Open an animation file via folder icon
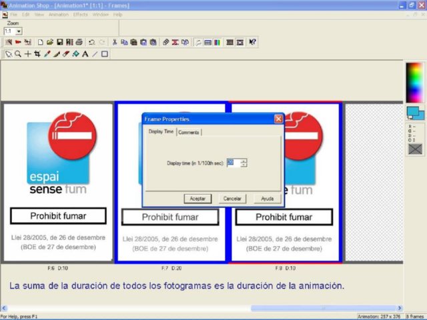Image resolution: width=427 pixels, height=320 pixels. click(x=50, y=42)
